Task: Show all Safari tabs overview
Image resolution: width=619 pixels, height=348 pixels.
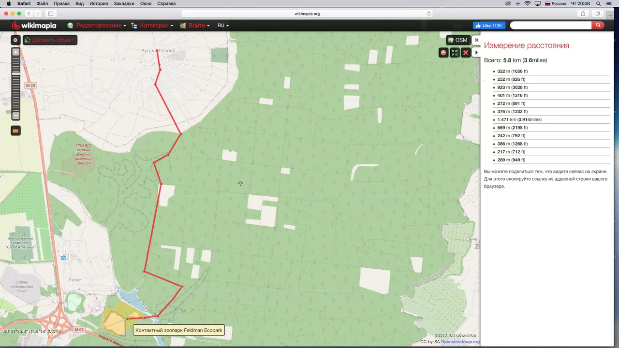Action: [x=598, y=14]
